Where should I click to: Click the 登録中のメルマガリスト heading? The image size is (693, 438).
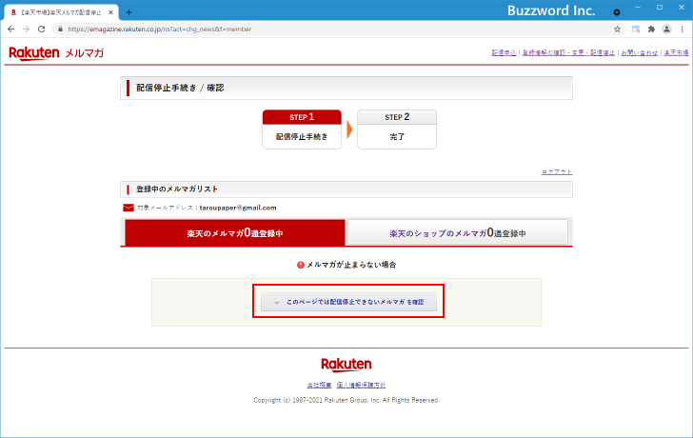coord(177,189)
